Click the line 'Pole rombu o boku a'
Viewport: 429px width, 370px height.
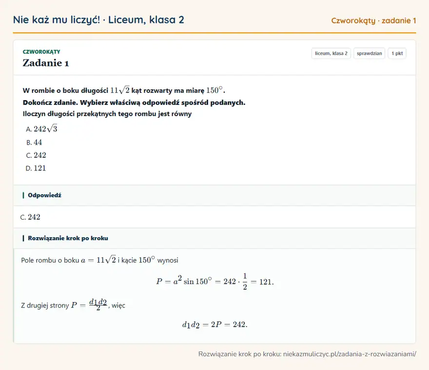(99, 260)
